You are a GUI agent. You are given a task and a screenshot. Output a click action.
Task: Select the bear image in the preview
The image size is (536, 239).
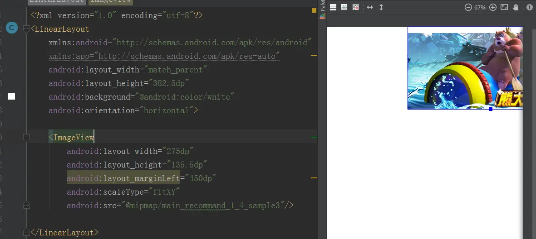coord(465,68)
